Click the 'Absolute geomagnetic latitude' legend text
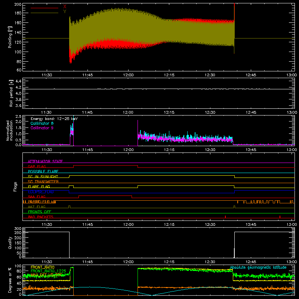 [x=258, y=267]
